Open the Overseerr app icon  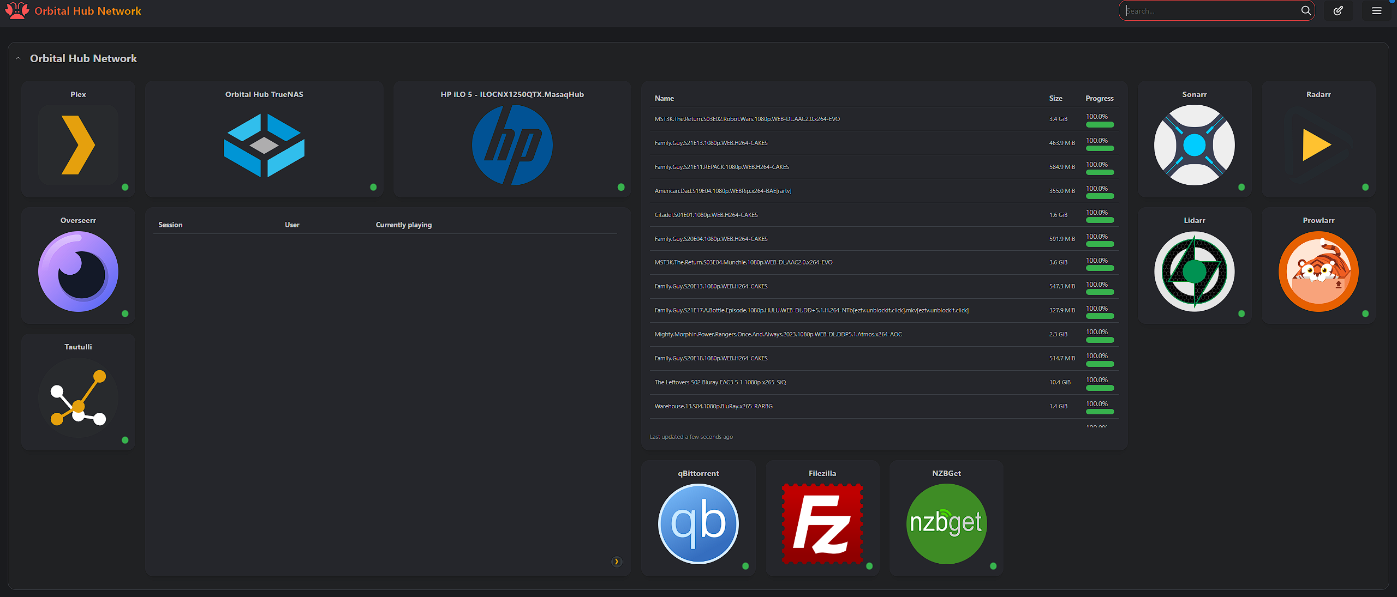click(78, 272)
